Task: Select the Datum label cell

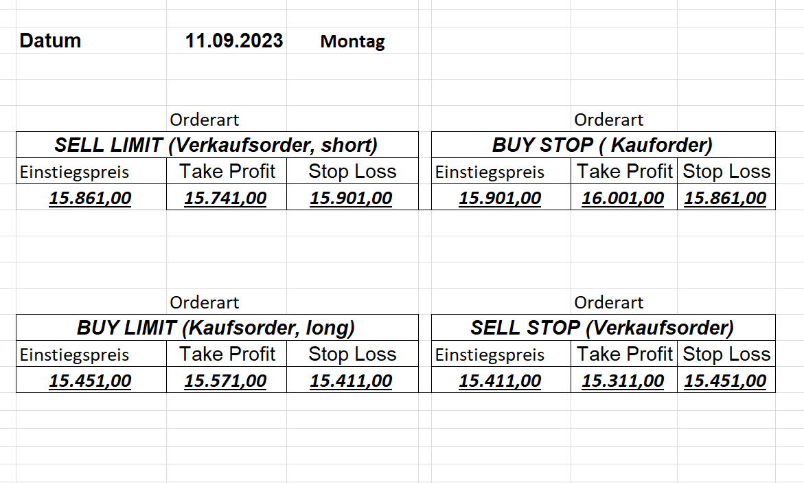Action: (x=50, y=41)
